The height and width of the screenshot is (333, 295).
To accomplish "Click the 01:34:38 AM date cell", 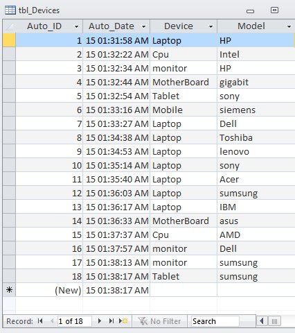I will coord(116,137).
